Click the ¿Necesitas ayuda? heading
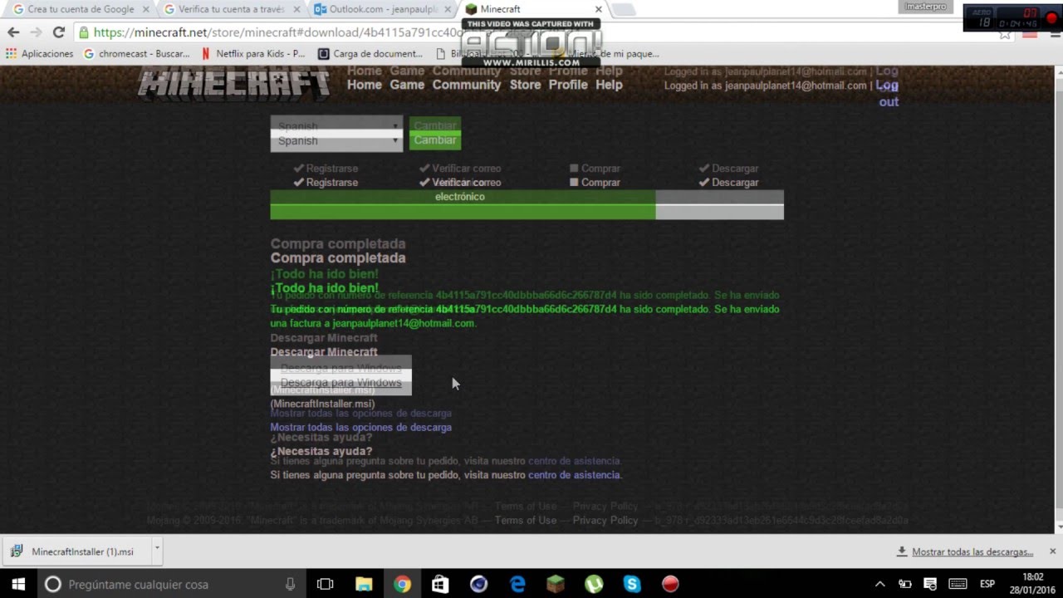Image resolution: width=1063 pixels, height=598 pixels. click(x=321, y=451)
